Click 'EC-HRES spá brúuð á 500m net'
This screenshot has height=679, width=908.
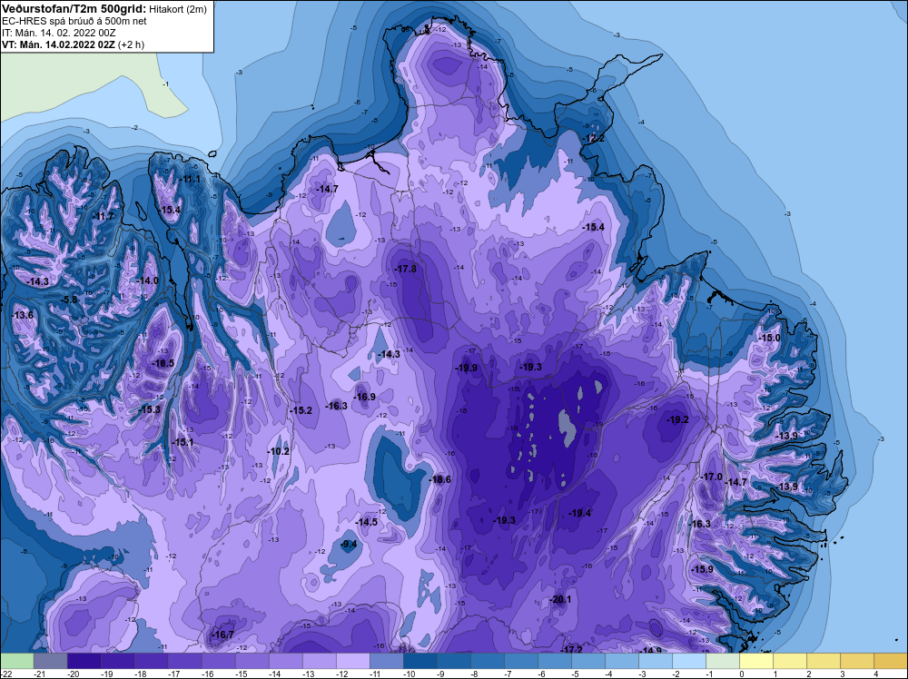coord(74,21)
